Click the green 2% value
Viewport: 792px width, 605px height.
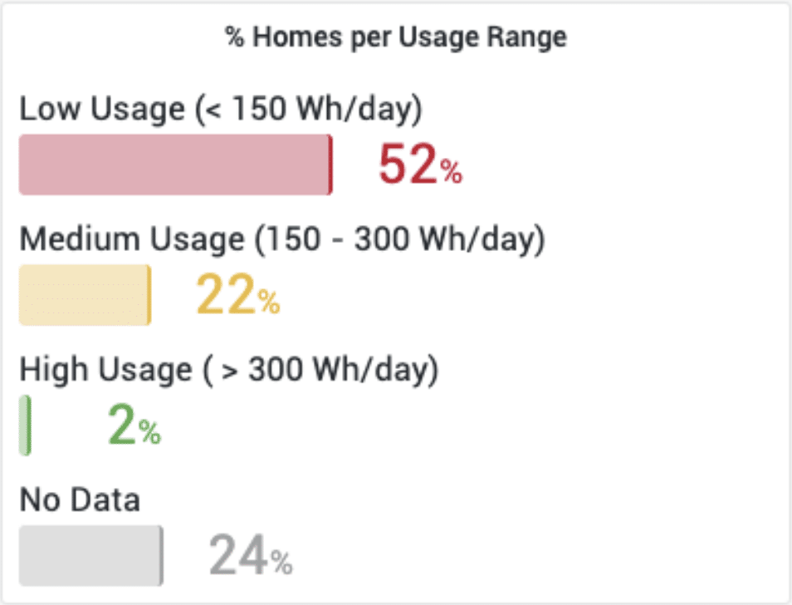(x=134, y=425)
